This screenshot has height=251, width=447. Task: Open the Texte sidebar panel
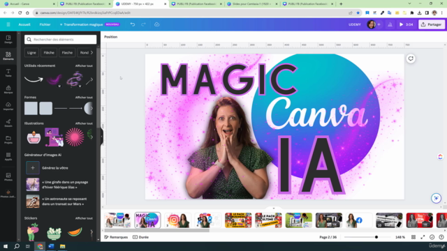pos(8,73)
